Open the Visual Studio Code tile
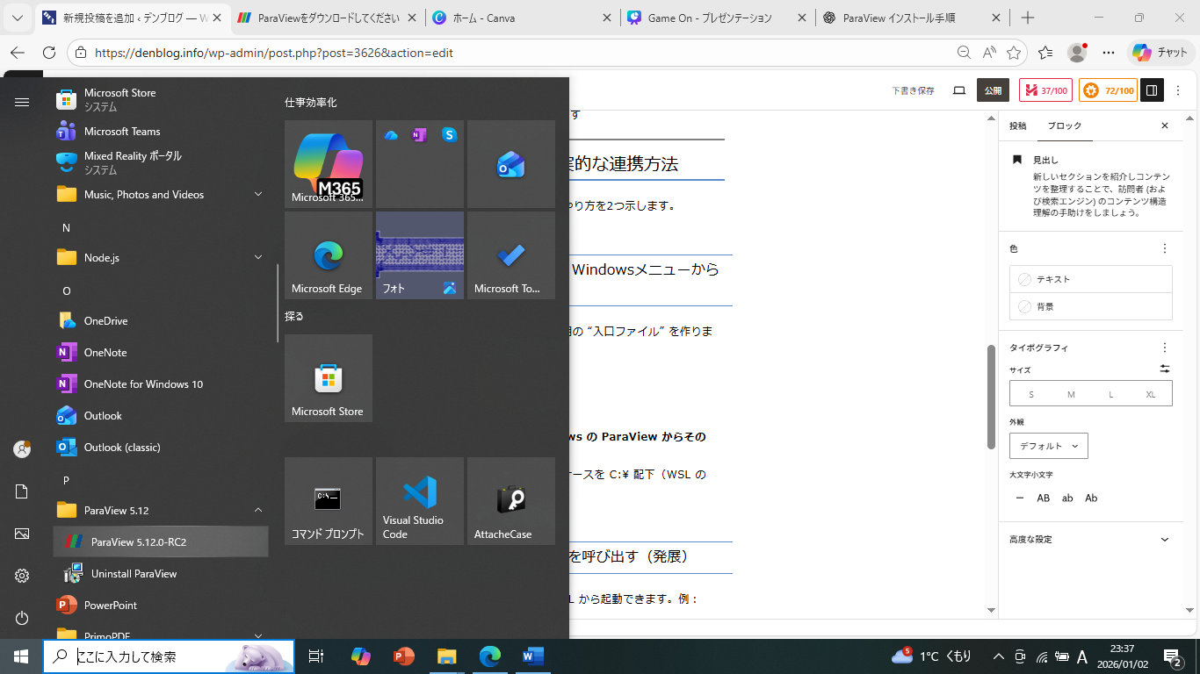The height and width of the screenshot is (674, 1200). click(x=420, y=501)
